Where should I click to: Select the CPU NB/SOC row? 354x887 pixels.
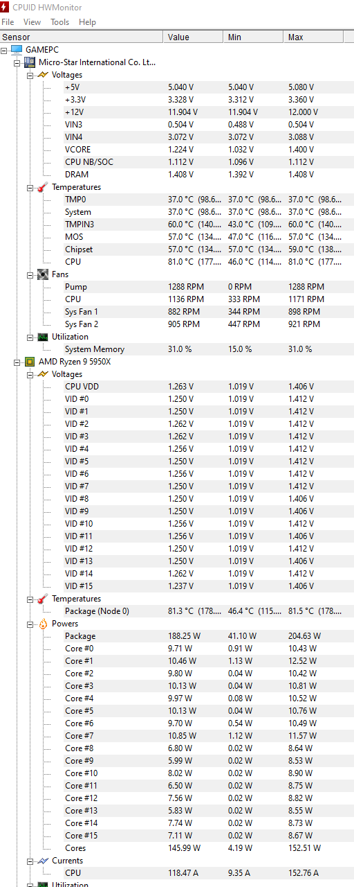[x=208, y=162]
